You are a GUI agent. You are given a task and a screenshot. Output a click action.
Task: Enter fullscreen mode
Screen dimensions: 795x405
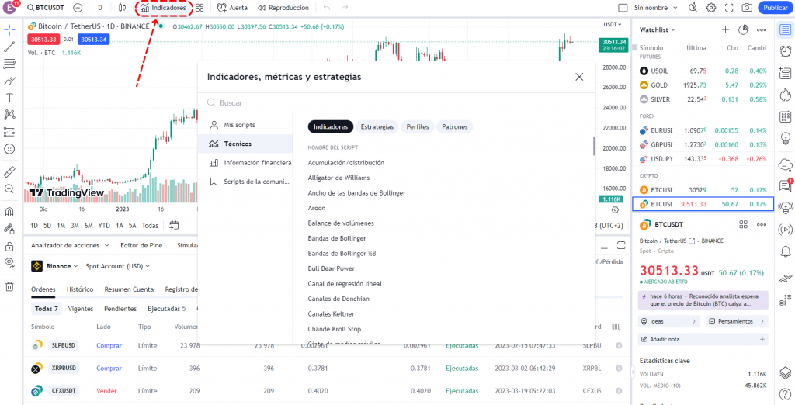tap(729, 8)
